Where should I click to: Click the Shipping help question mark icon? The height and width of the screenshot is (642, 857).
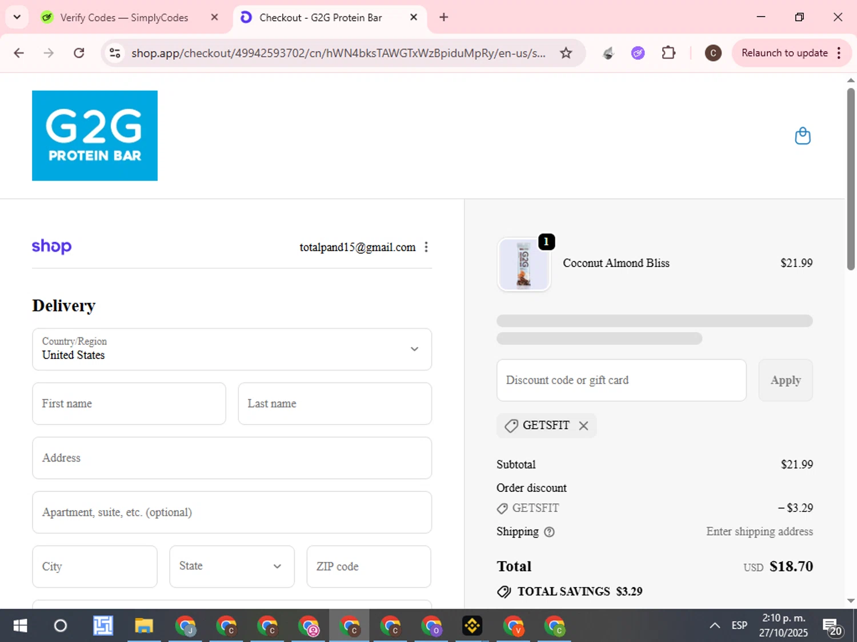tap(549, 532)
